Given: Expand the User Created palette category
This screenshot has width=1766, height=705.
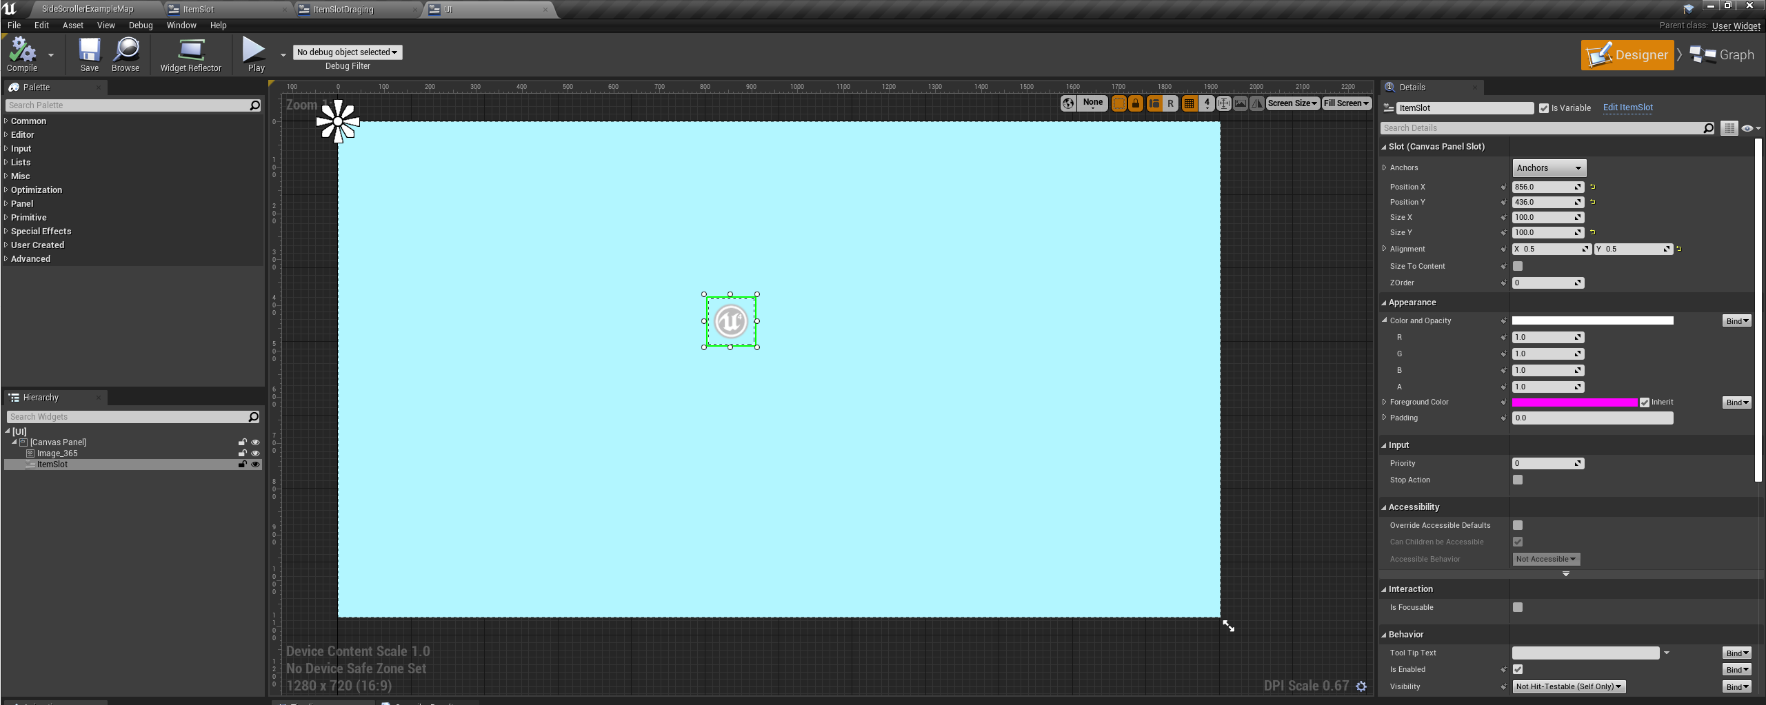Looking at the screenshot, I should coord(37,245).
